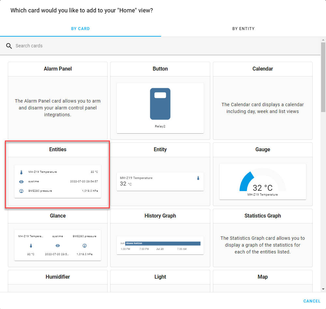Click the blue Relay2 button icon
This screenshot has width=326, height=309.
coord(160,104)
